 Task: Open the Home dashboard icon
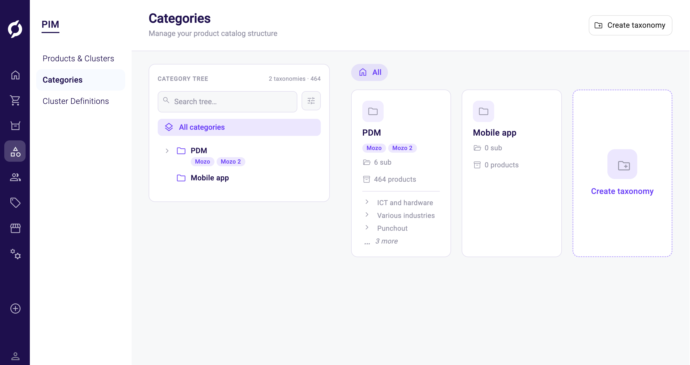15,75
